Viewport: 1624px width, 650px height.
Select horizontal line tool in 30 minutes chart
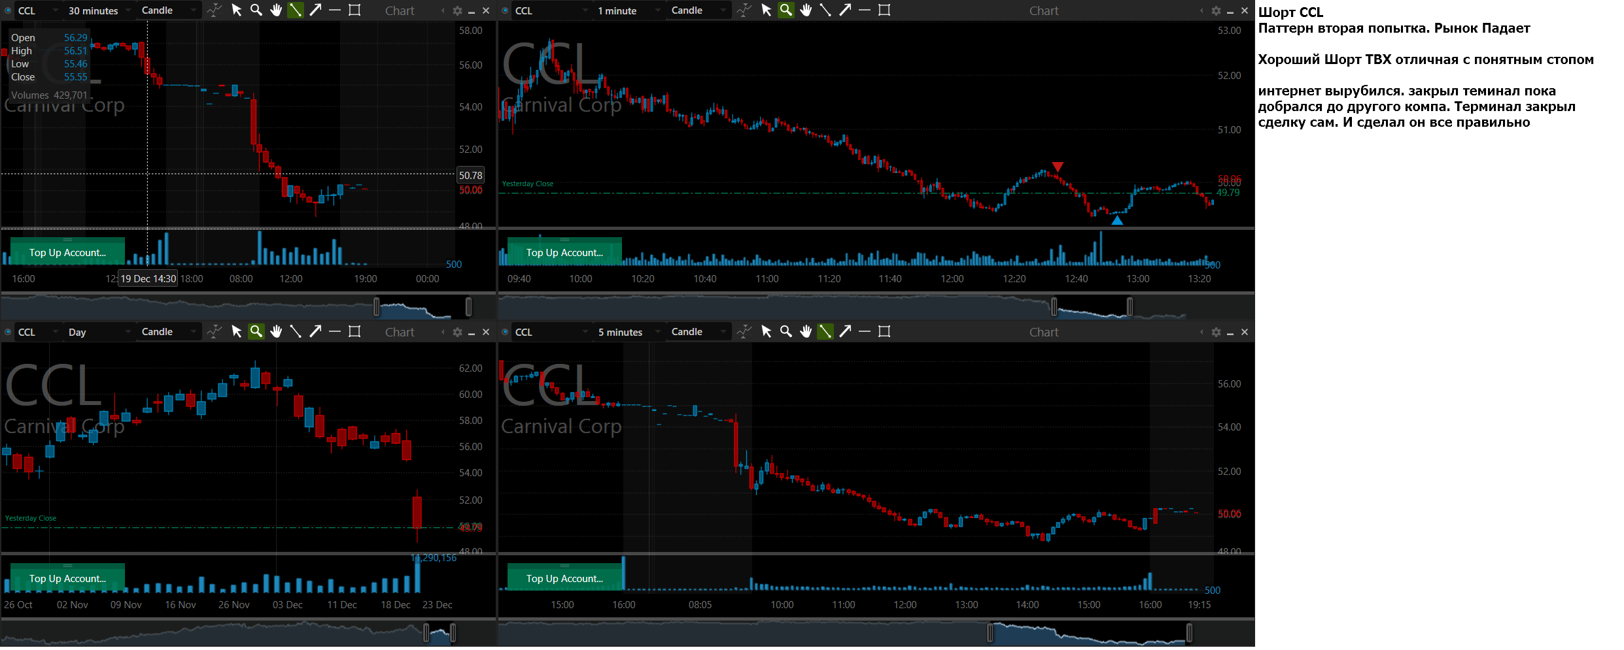(335, 10)
